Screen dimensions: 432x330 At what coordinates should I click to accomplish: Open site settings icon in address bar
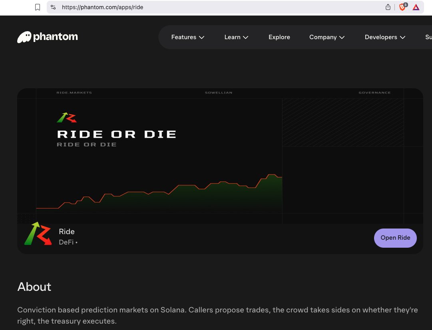point(53,7)
